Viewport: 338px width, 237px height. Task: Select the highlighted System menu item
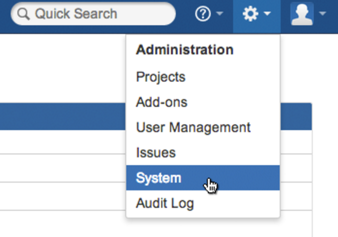coord(159,178)
